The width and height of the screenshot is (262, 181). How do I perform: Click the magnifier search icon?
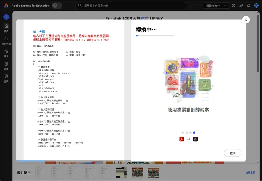pos(80,5)
